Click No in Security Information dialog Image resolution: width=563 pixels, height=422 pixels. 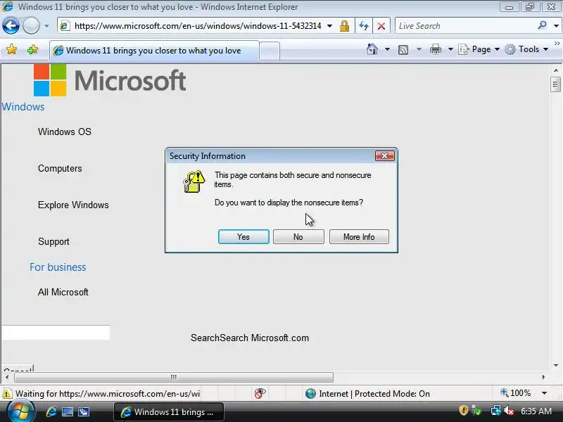point(298,237)
